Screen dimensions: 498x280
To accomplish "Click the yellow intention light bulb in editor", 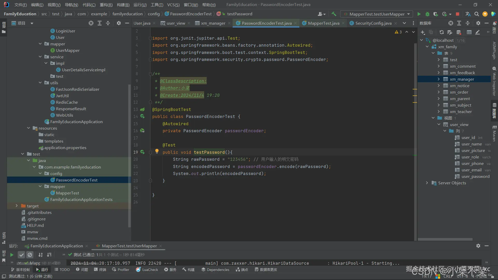I will [157, 151].
